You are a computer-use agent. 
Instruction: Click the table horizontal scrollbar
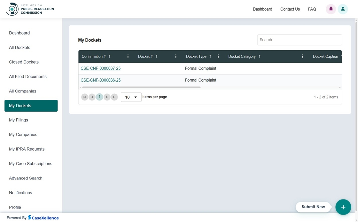[141, 87]
